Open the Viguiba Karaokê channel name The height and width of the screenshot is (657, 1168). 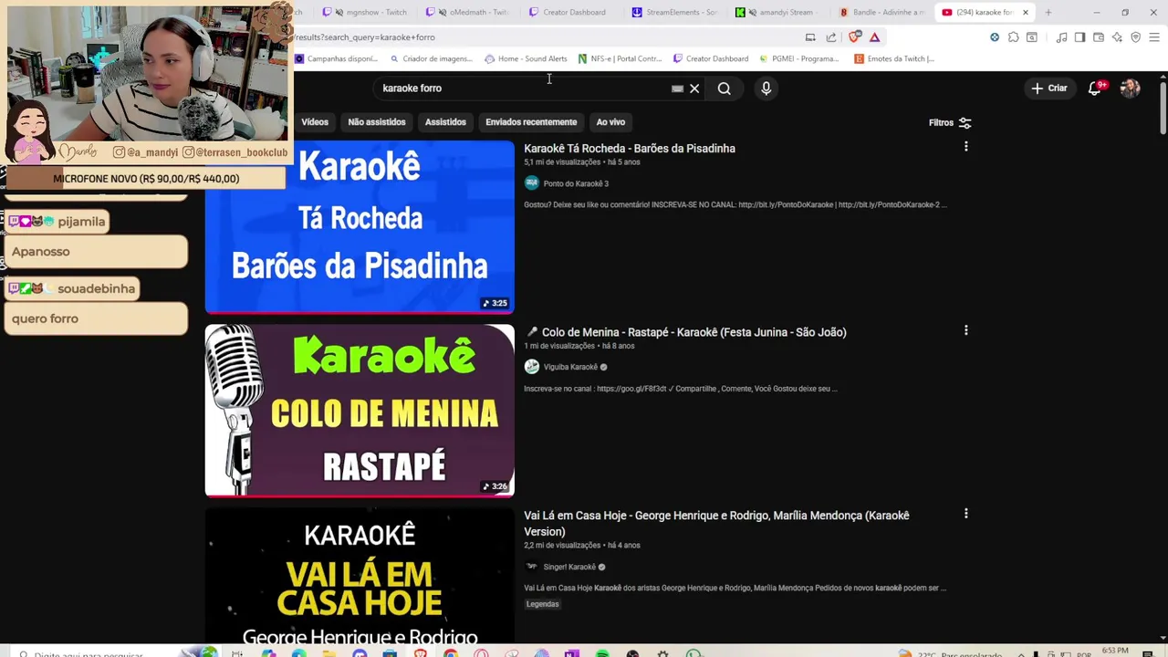[x=570, y=367]
